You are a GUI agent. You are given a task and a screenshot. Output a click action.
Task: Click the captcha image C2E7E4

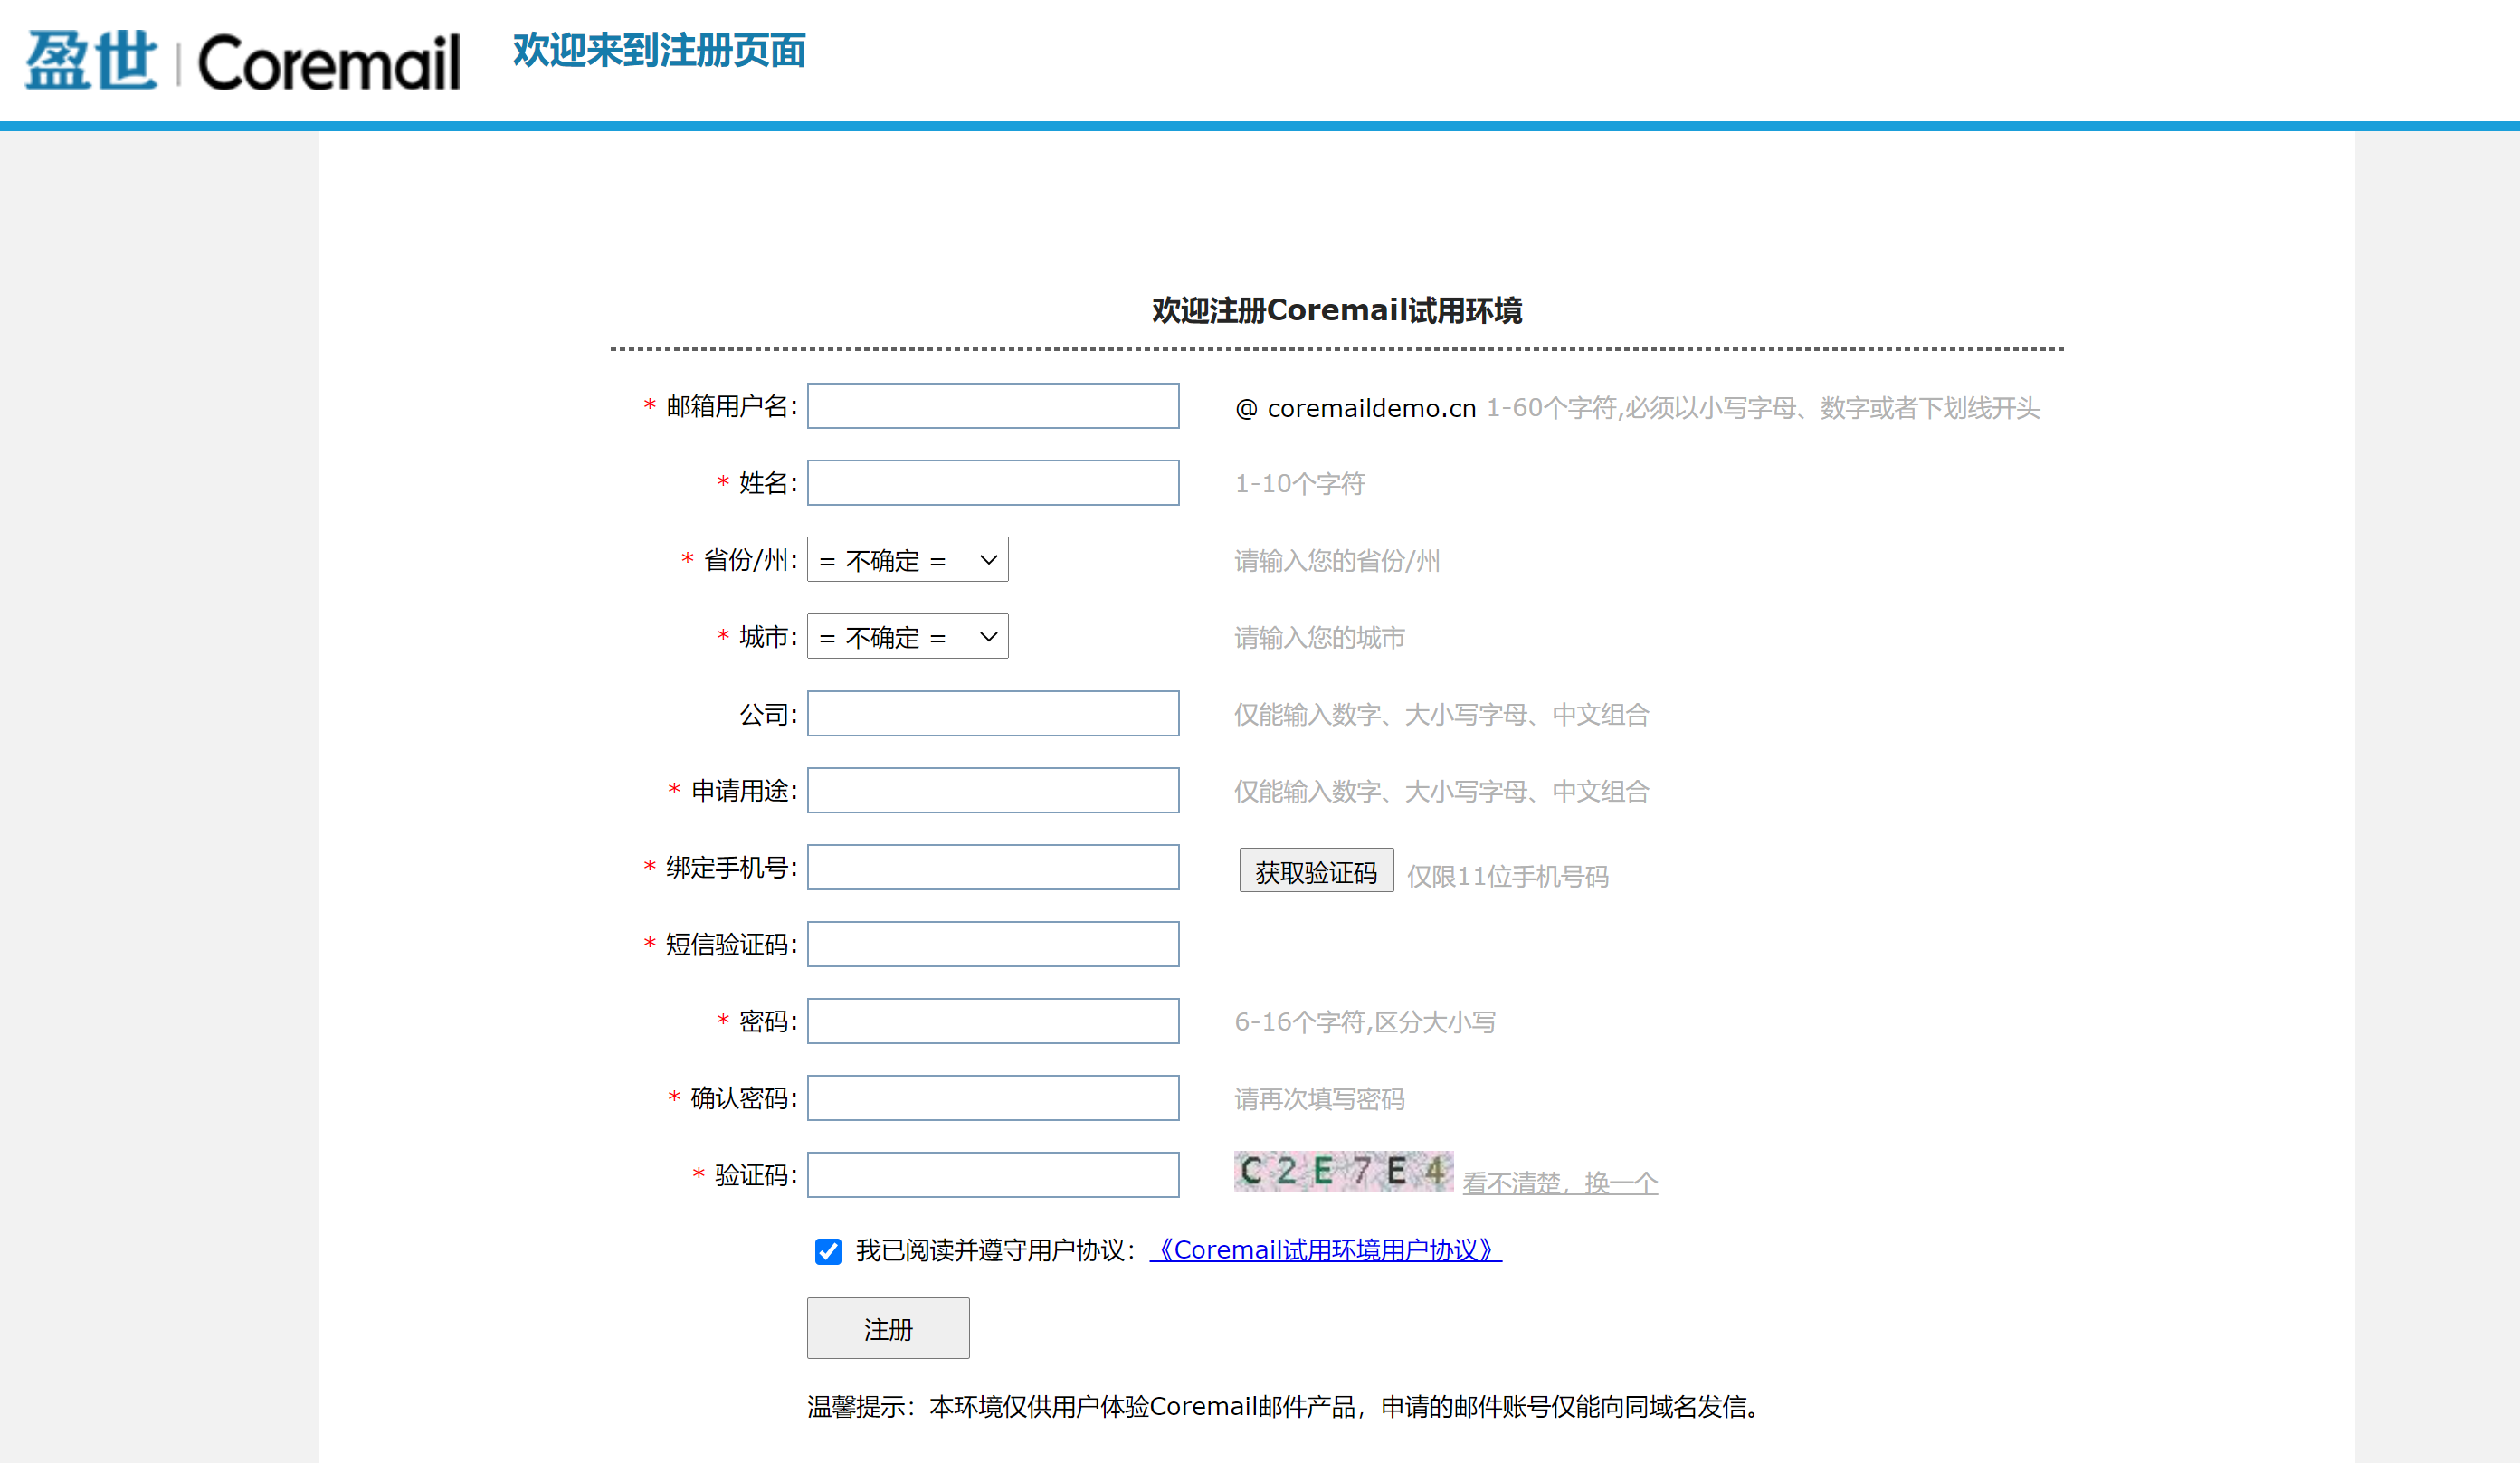[x=1343, y=1171]
